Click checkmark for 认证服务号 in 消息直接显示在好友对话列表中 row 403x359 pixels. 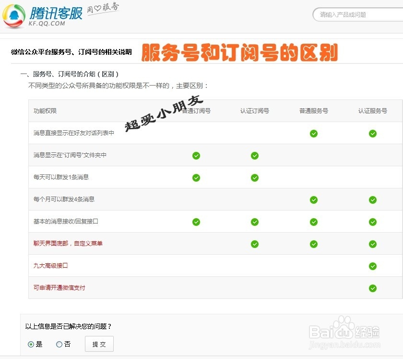pyautogui.click(x=373, y=134)
